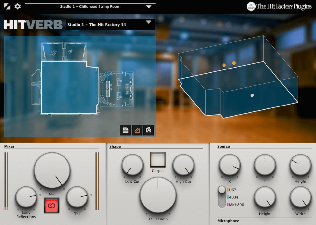This screenshot has height=225, width=316.
Task: Open the settings gear icon
Action: tap(18, 6)
